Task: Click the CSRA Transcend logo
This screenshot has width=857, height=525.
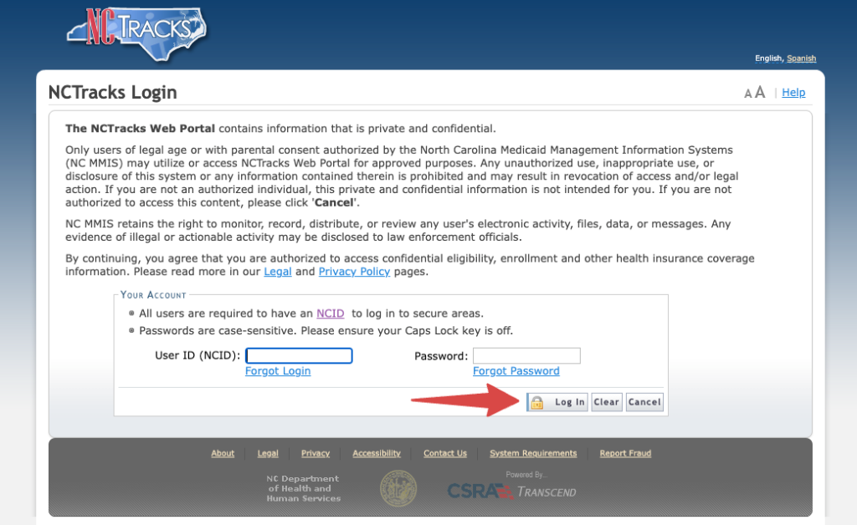Action: [x=512, y=492]
